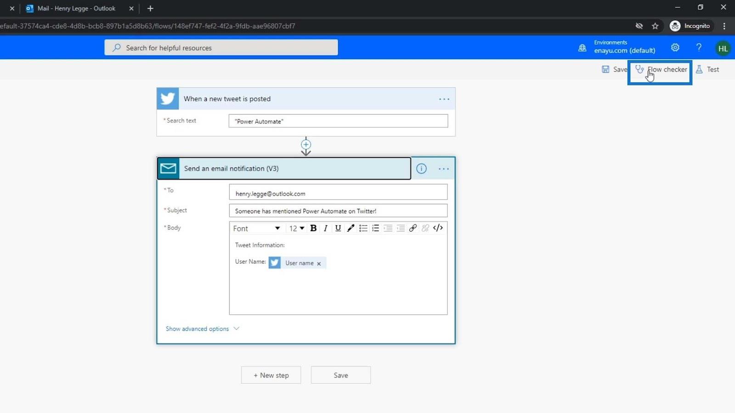Click the browser address bar URL
Screen dimensions: 735x413
click(x=147, y=26)
